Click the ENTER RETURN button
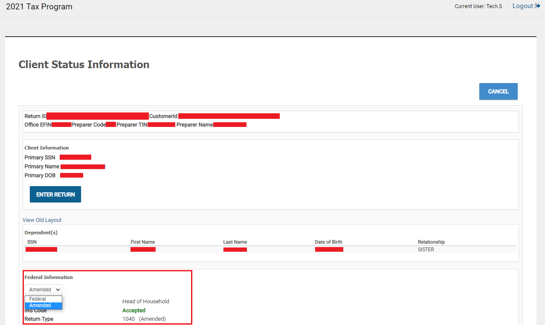The width and height of the screenshot is (545, 325). [55, 194]
